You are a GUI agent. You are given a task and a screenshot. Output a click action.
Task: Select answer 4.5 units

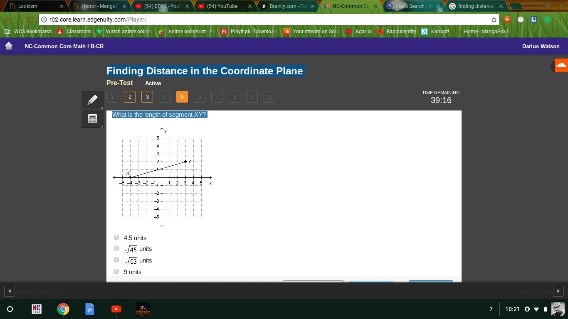tap(116, 237)
